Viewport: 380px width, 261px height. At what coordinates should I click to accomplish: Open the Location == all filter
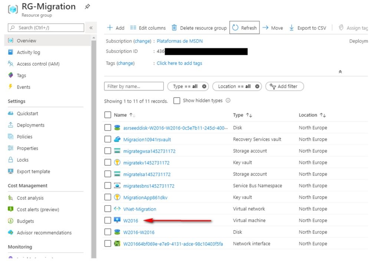click(x=235, y=86)
